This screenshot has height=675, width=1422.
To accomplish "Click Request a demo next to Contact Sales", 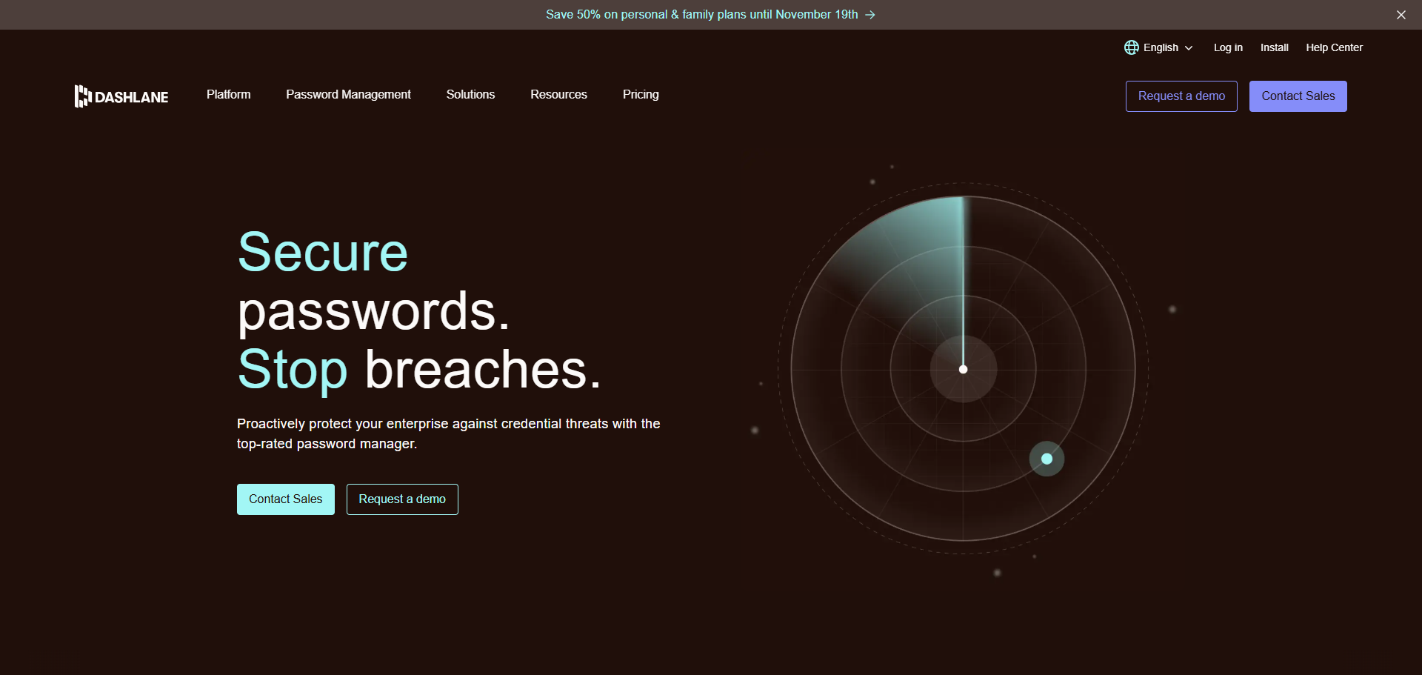I will 401,499.
